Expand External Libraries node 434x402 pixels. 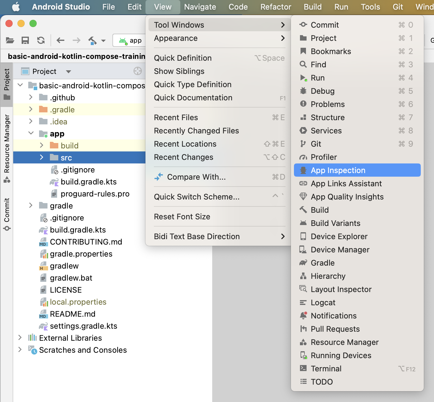[20, 338]
